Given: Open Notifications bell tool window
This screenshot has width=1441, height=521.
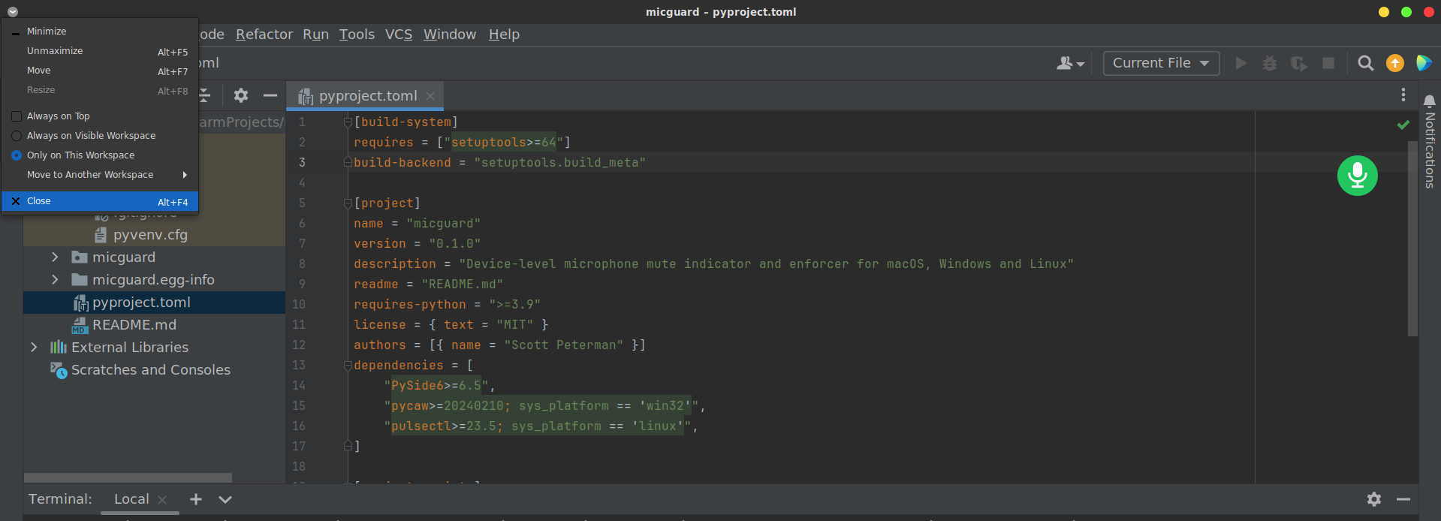Looking at the screenshot, I should [1429, 141].
